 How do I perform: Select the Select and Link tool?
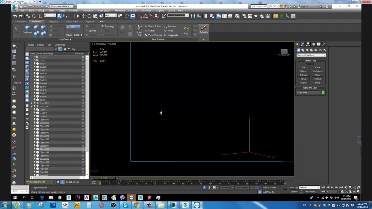28,16
